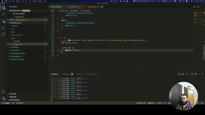
Task: Change indentation via Spaces: 4
Action: tap(151, 103)
